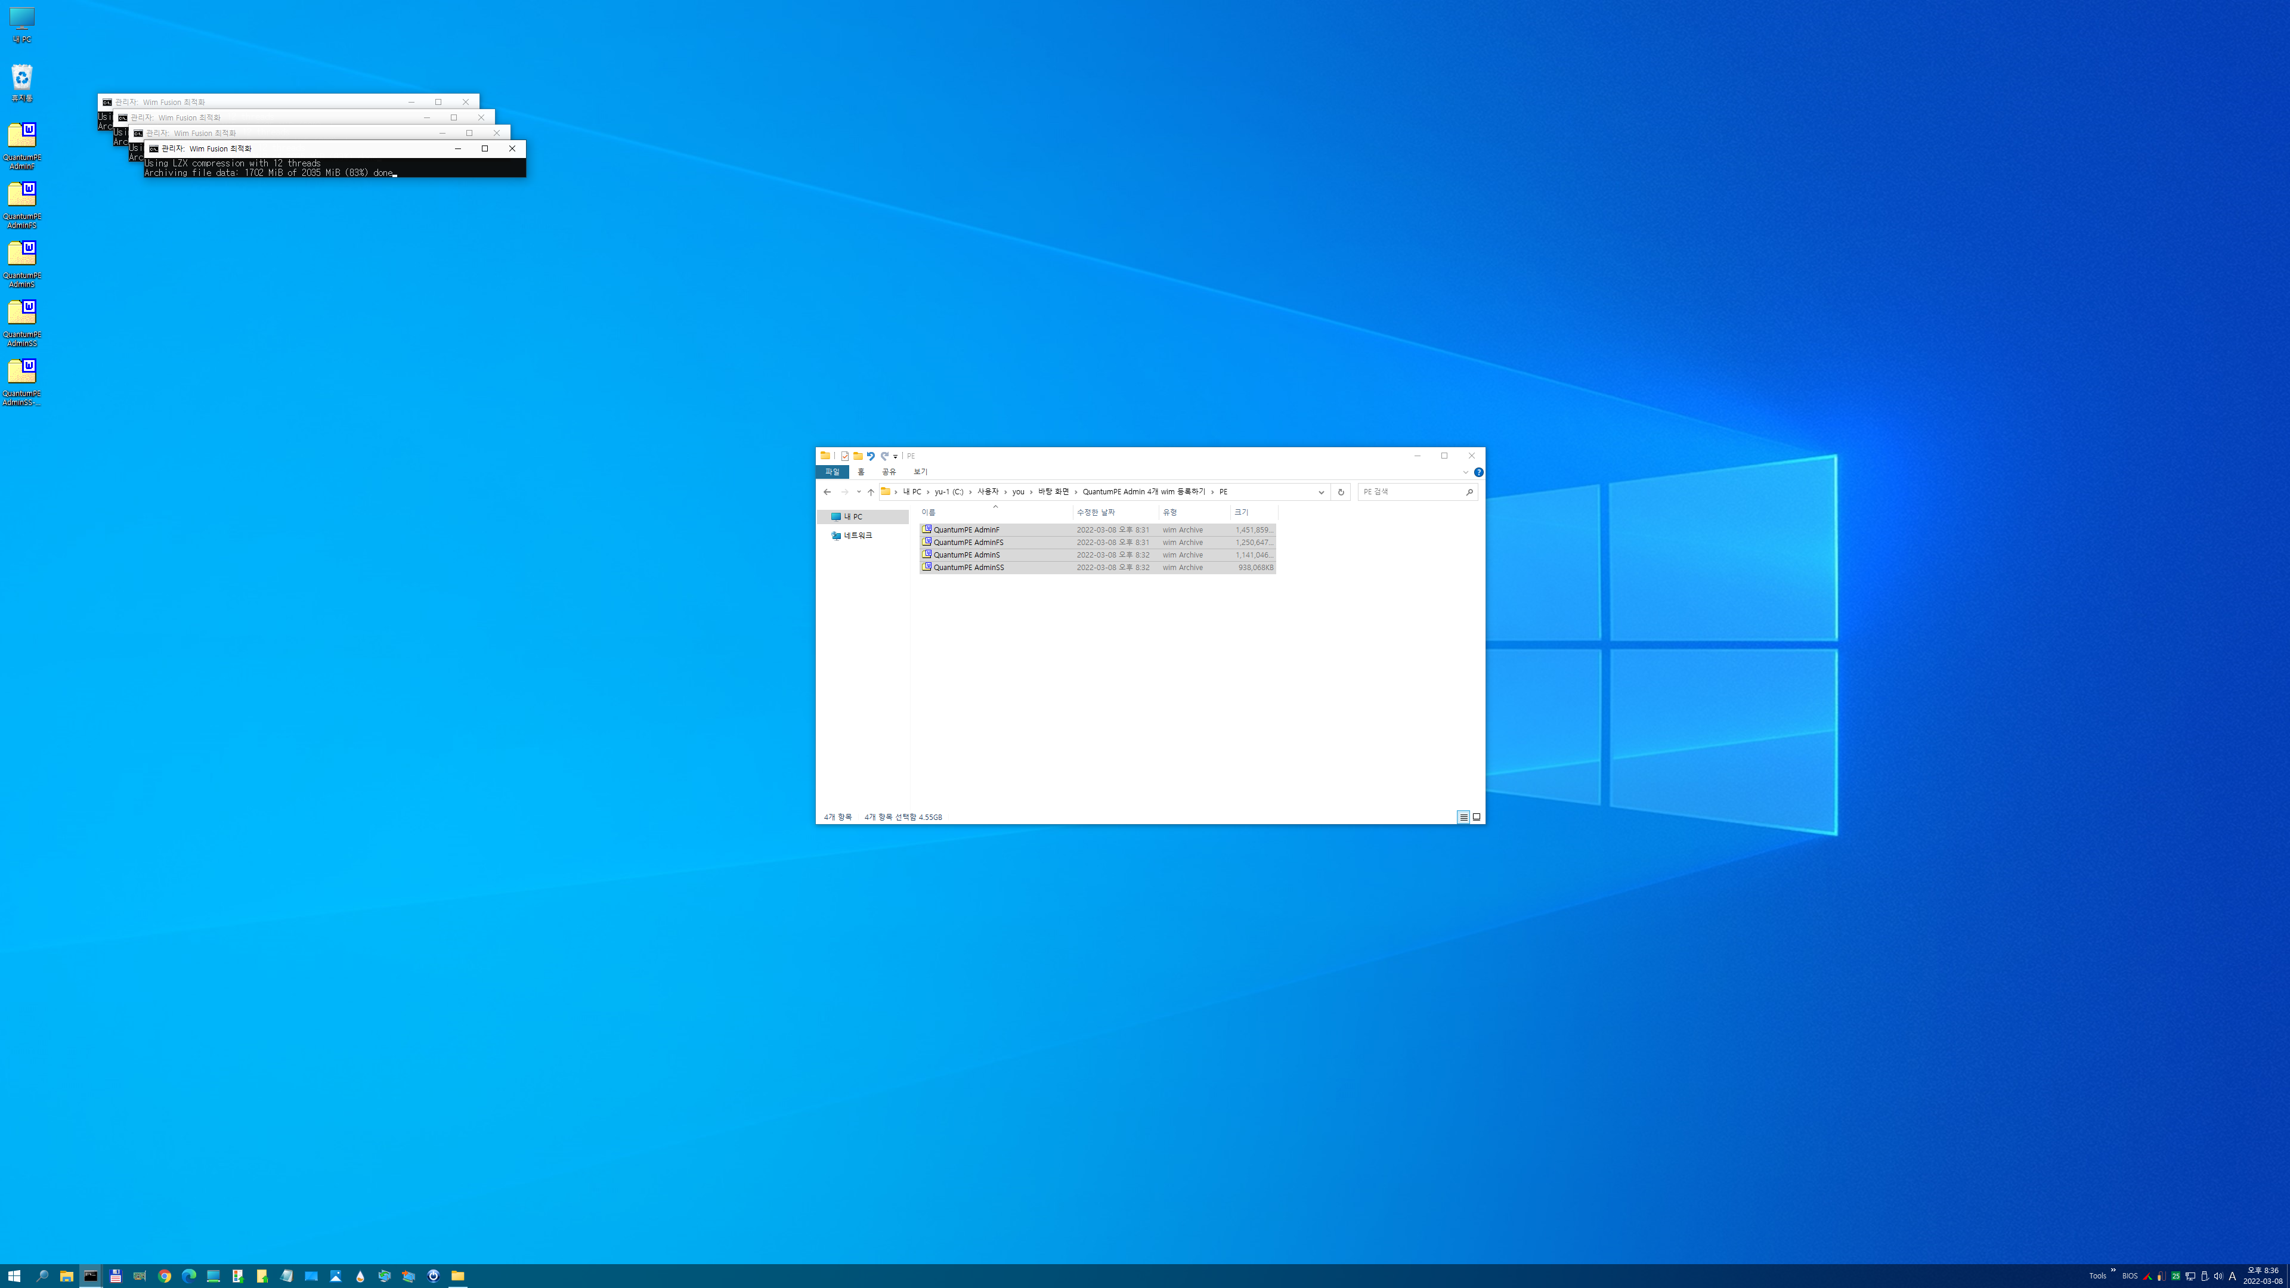Select QuantumPE AdminSS file row

(1097, 567)
